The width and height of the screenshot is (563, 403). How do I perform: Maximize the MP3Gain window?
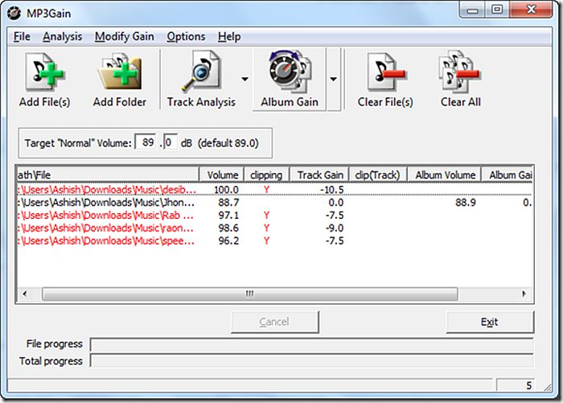[497, 10]
